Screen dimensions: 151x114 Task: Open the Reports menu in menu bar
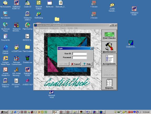pos(63,28)
